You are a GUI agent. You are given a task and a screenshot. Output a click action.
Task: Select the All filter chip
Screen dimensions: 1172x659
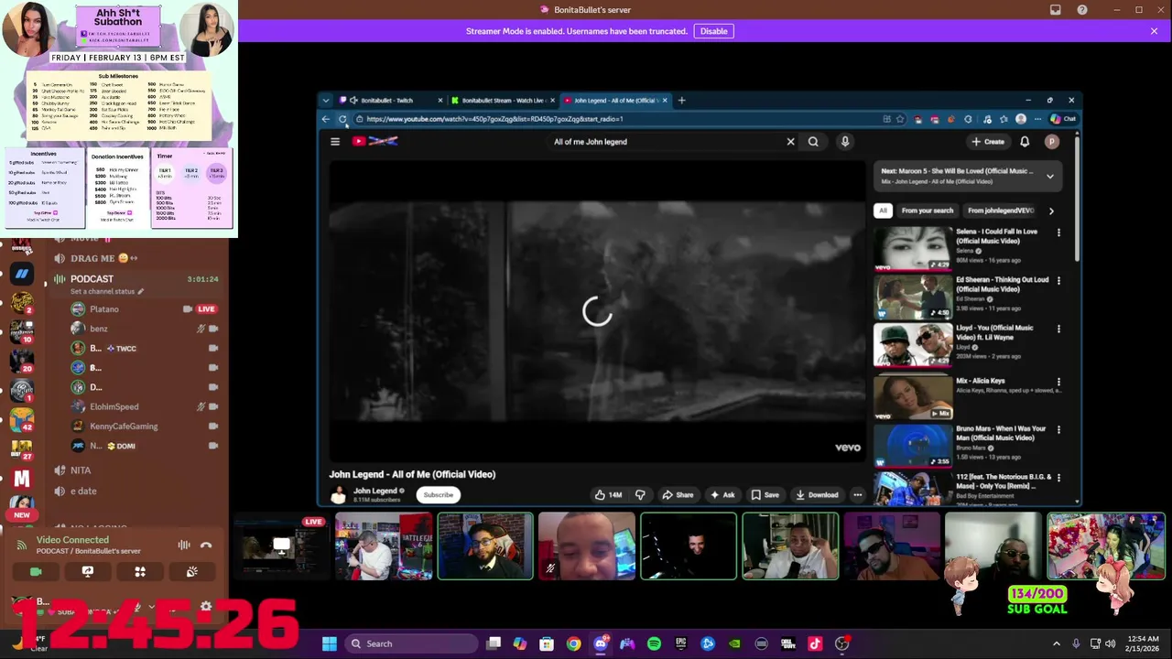click(x=883, y=211)
